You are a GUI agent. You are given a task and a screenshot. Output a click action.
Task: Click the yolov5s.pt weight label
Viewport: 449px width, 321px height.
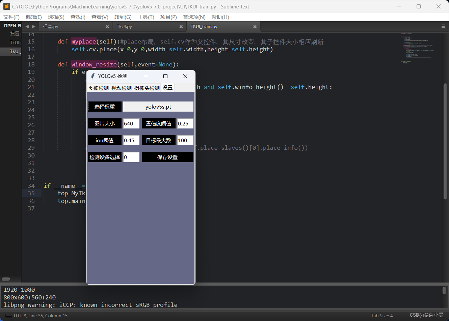tap(158, 107)
